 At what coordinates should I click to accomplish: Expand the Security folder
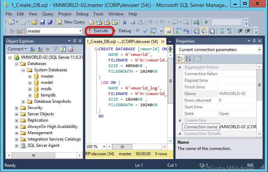16,108
